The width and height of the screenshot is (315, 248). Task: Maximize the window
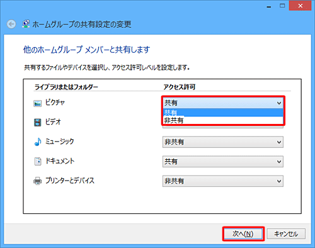point(282,6)
